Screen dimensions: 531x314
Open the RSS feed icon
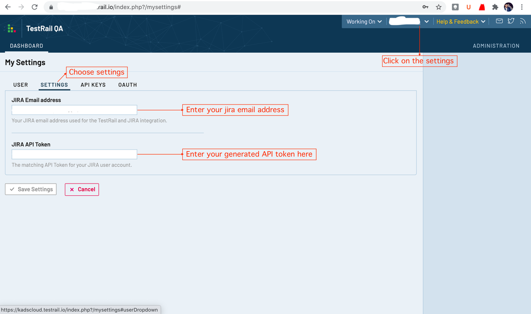[x=523, y=21]
